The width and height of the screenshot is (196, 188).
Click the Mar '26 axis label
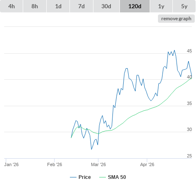[x=98, y=164]
